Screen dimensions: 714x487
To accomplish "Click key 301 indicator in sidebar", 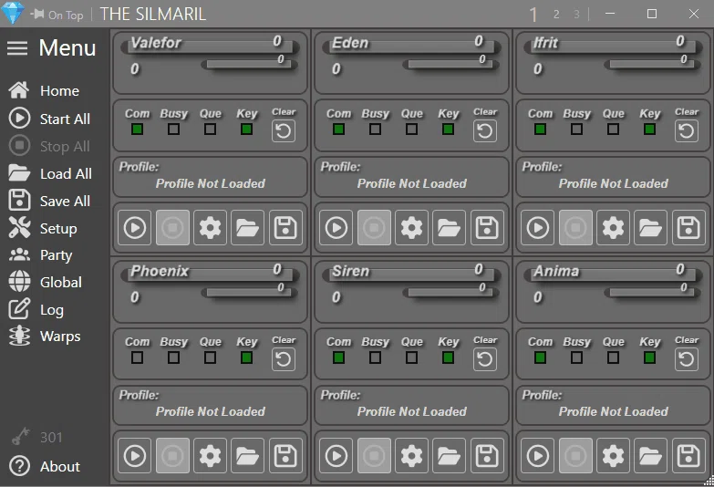I will pyautogui.click(x=36, y=438).
